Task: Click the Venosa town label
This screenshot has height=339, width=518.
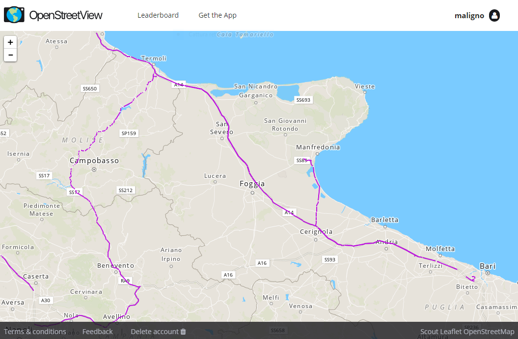Action: [300, 306]
